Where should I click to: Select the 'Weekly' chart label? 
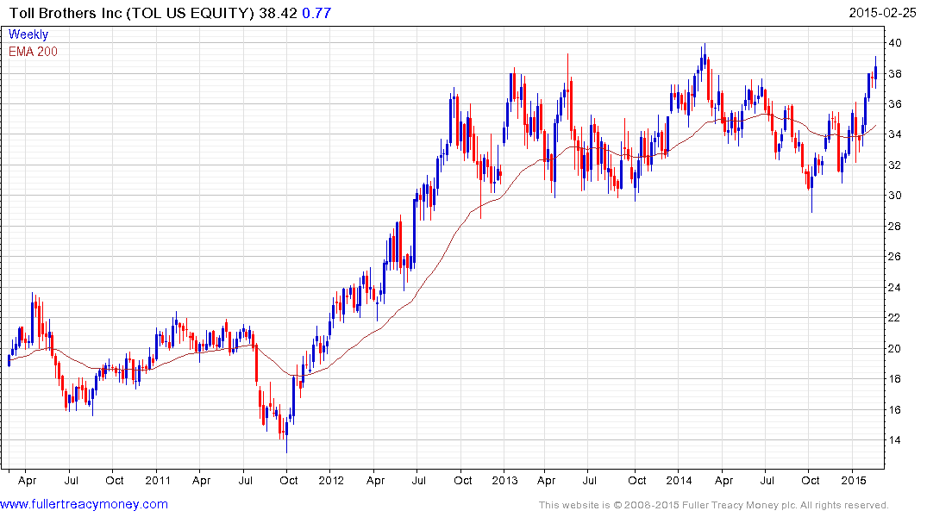28,34
